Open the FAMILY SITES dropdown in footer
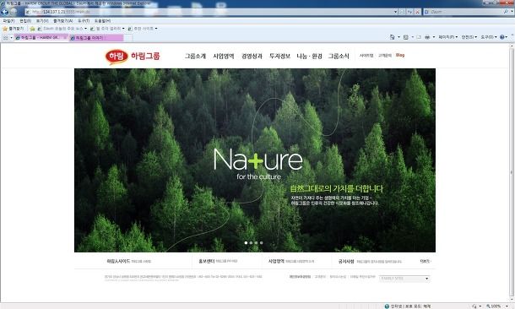The height and width of the screenshot is (309, 515). [x=404, y=279]
